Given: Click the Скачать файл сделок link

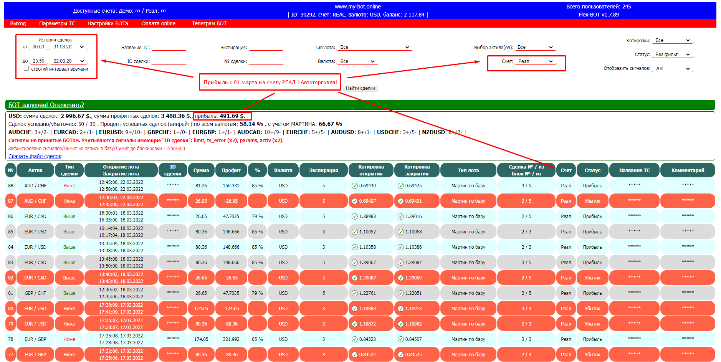Looking at the screenshot, I should [35, 156].
